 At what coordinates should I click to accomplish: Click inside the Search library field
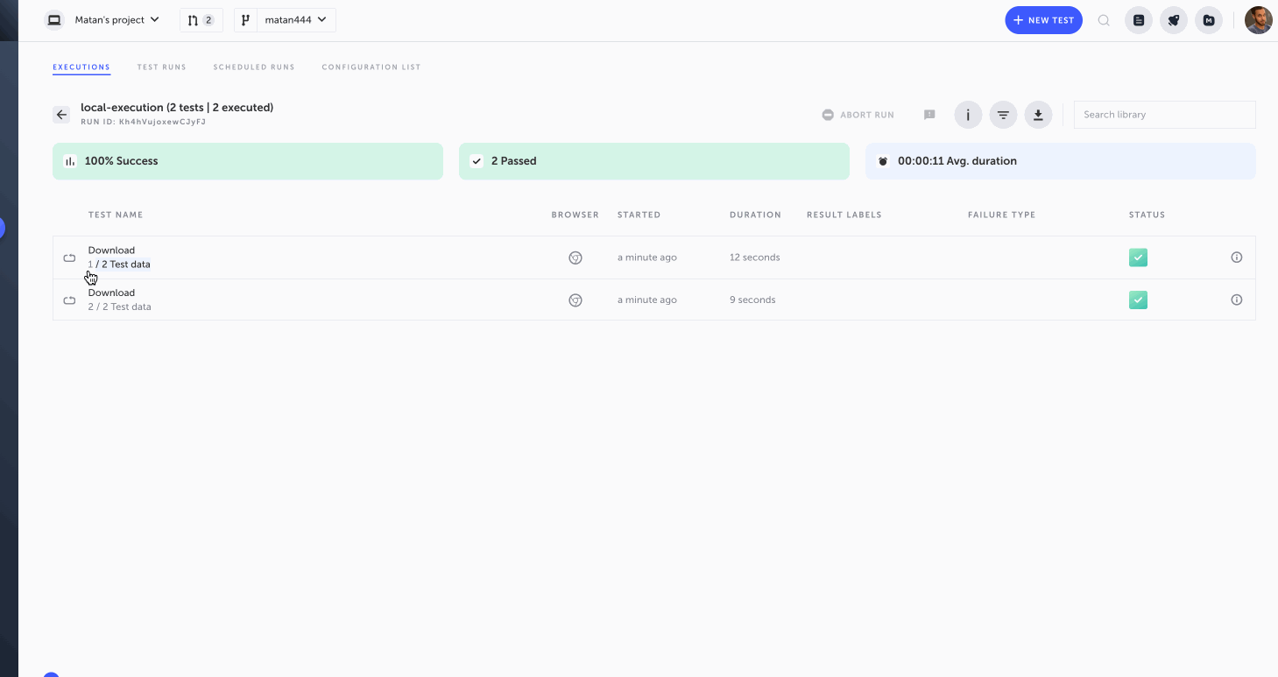point(1164,114)
